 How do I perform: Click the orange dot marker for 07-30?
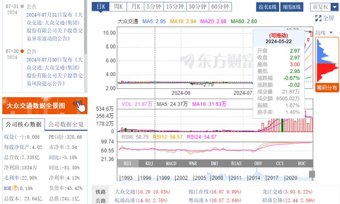pos(22,51)
